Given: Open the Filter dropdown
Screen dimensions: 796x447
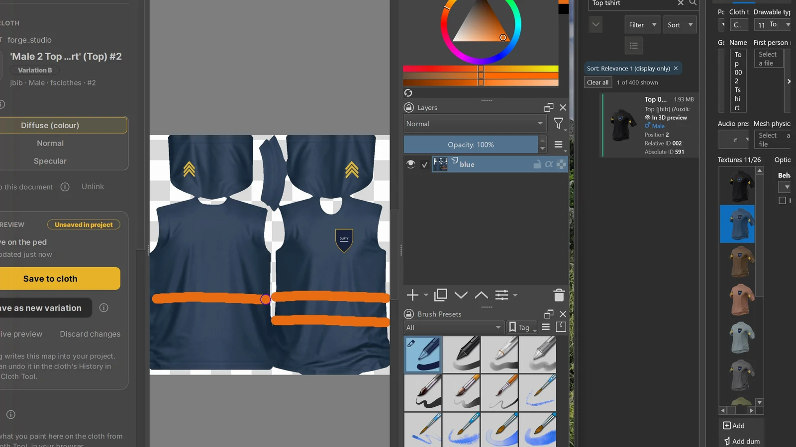Looking at the screenshot, I should (642, 25).
